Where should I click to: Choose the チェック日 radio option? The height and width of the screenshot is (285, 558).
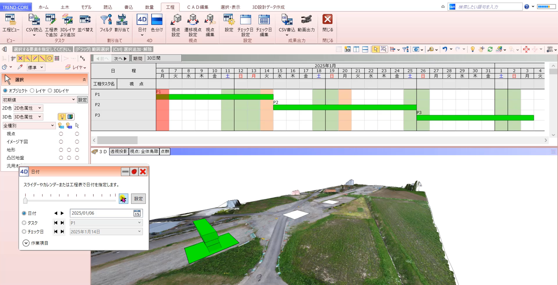click(24, 232)
